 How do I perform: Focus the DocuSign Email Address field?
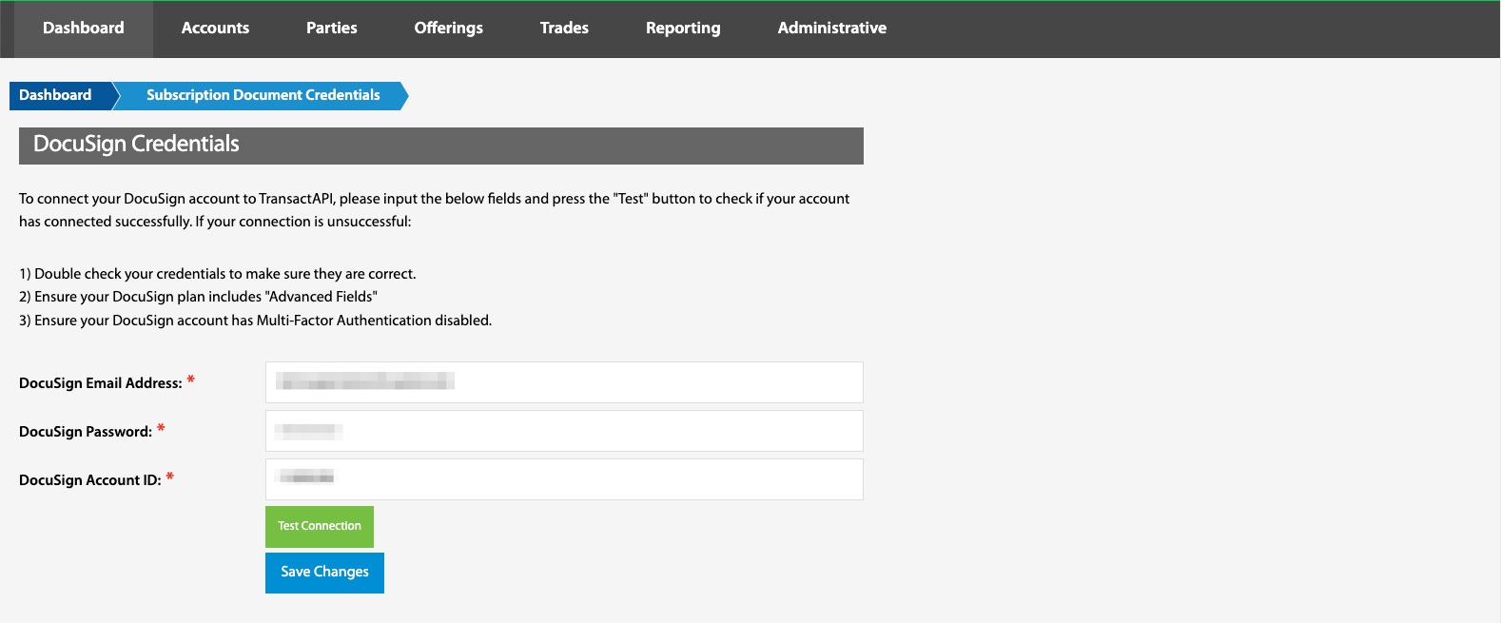click(x=564, y=382)
